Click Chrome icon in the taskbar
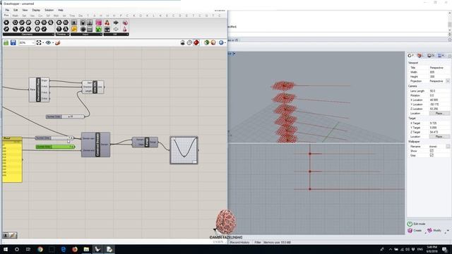452x254 pixels. pos(40,249)
